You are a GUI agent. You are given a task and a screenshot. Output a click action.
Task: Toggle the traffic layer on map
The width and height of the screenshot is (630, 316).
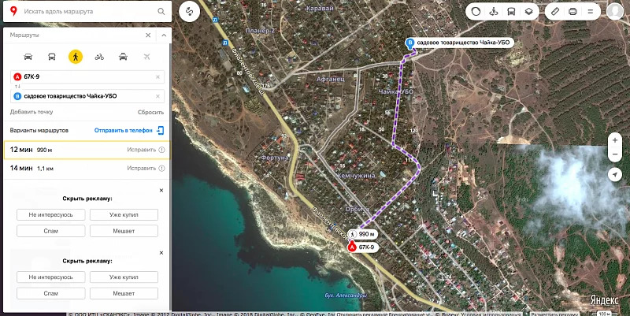click(x=476, y=12)
